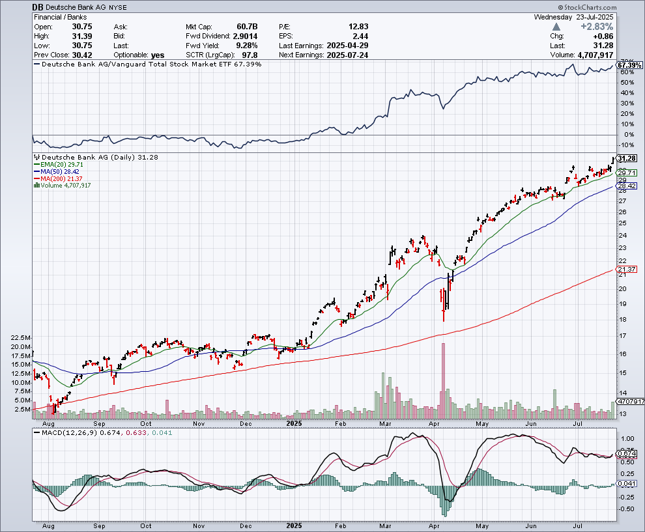Click the Last Earnings date 2025-04-29

point(348,45)
